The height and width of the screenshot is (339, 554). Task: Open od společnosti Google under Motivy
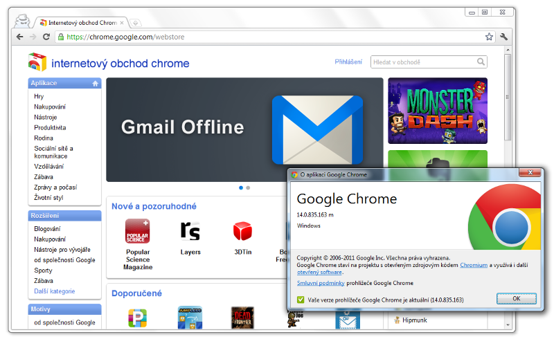coord(64,322)
